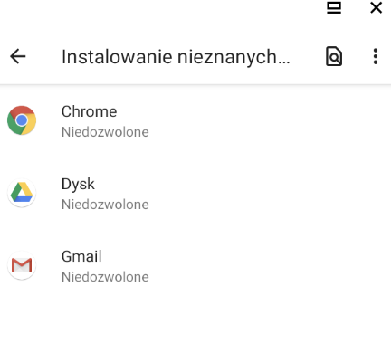Click the window restore/dock icon

click(334, 8)
